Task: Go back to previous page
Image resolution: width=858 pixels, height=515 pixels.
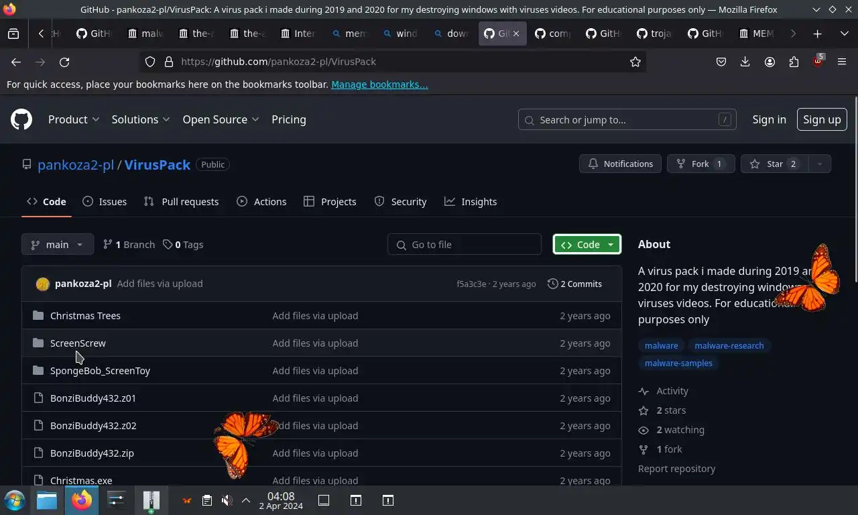Action: [x=16, y=62]
